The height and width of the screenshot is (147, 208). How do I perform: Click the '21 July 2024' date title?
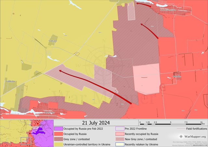(x=96, y=123)
